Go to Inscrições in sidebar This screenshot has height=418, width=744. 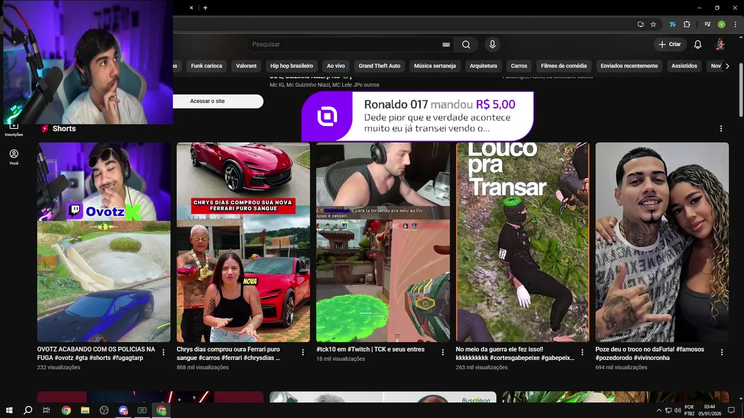coord(14,128)
